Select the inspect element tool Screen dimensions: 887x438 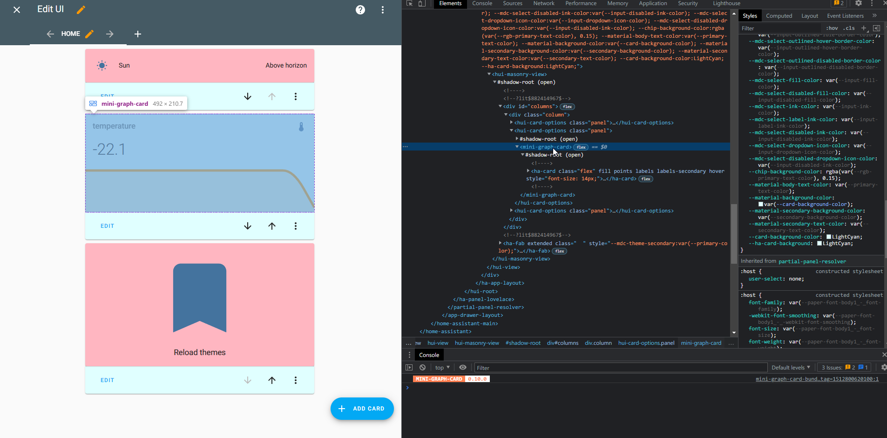pyautogui.click(x=409, y=4)
